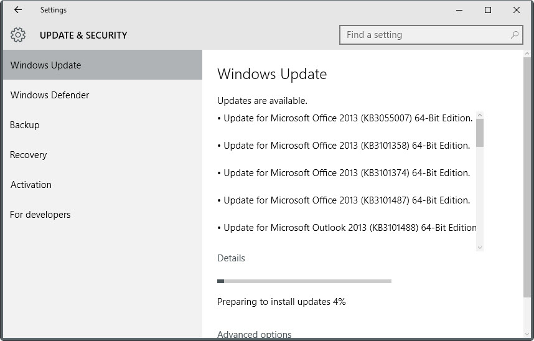Open the Recovery section

[103, 155]
